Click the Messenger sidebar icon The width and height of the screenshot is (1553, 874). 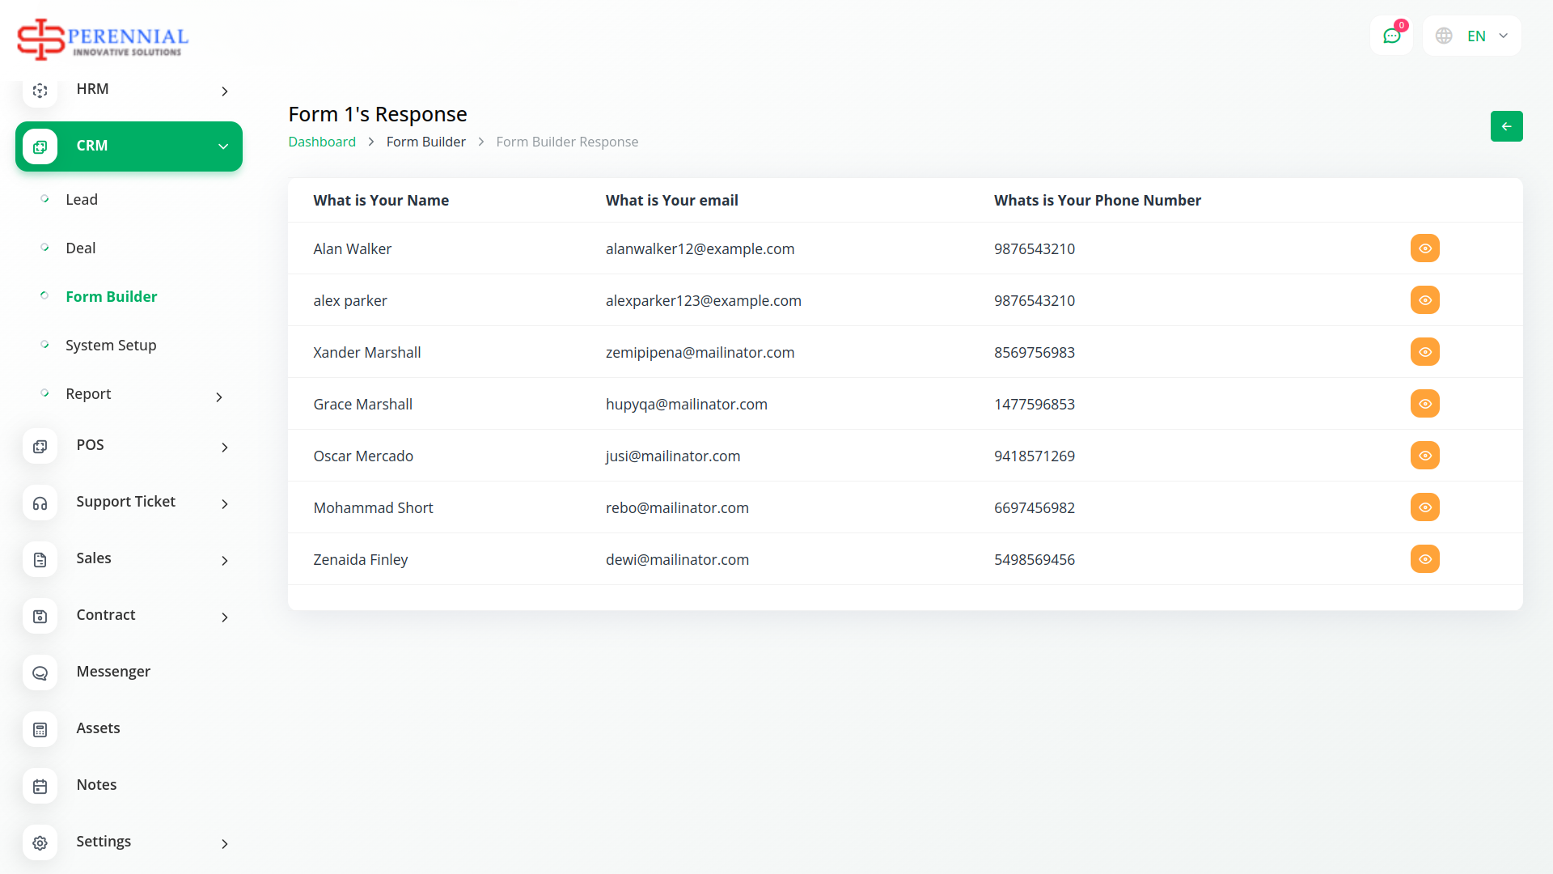pos(40,672)
